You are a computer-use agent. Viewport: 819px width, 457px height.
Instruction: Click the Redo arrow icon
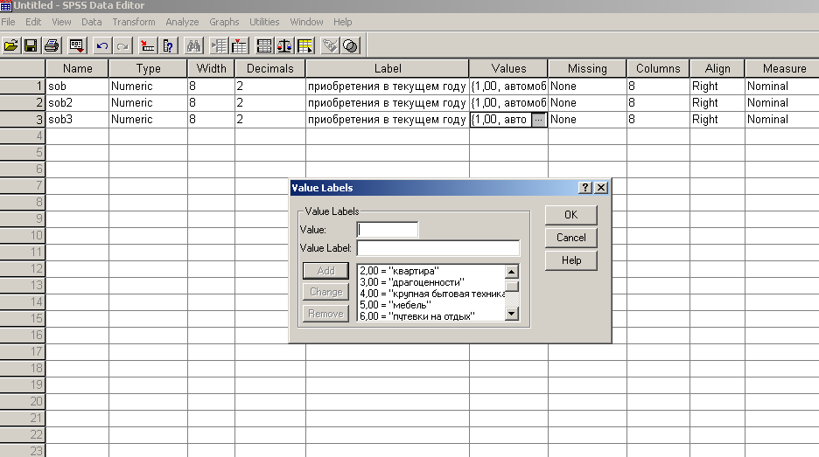(x=122, y=46)
